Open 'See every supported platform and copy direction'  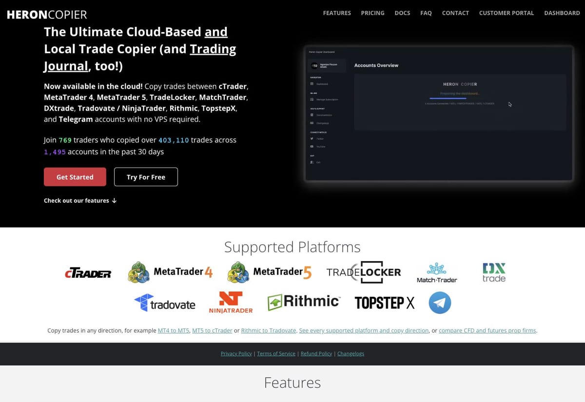point(364,330)
